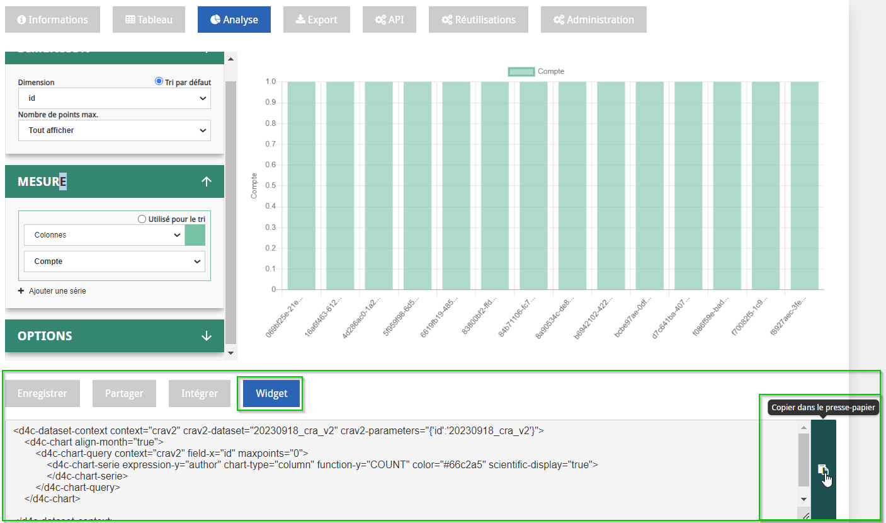Click the Intégrer button

(200, 393)
